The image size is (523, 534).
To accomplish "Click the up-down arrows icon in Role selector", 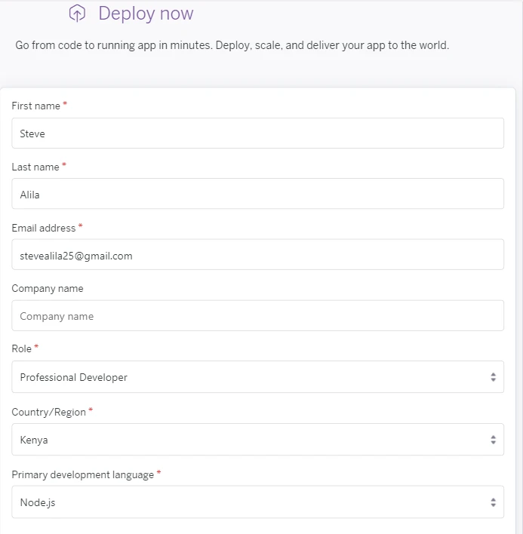I will coord(493,377).
